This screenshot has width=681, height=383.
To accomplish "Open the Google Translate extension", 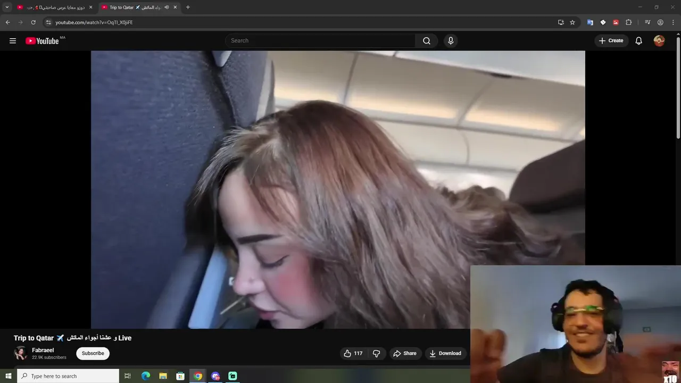I will click(x=590, y=22).
